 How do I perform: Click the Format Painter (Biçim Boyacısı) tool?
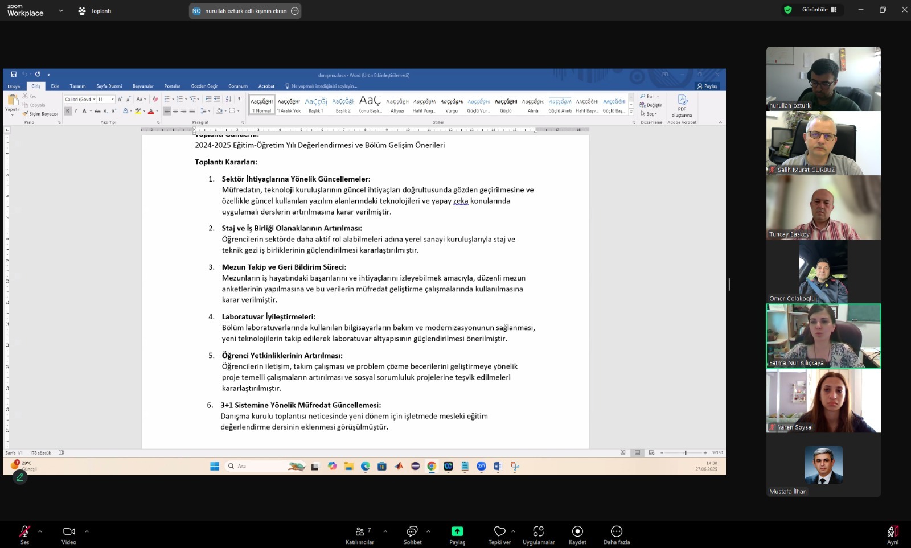tap(40, 114)
